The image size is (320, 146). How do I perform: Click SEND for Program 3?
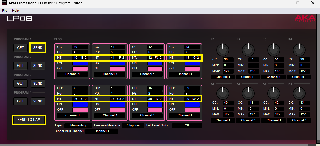tap(38, 83)
